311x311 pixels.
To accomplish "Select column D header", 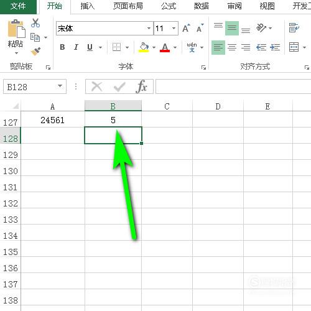I will [x=218, y=106].
